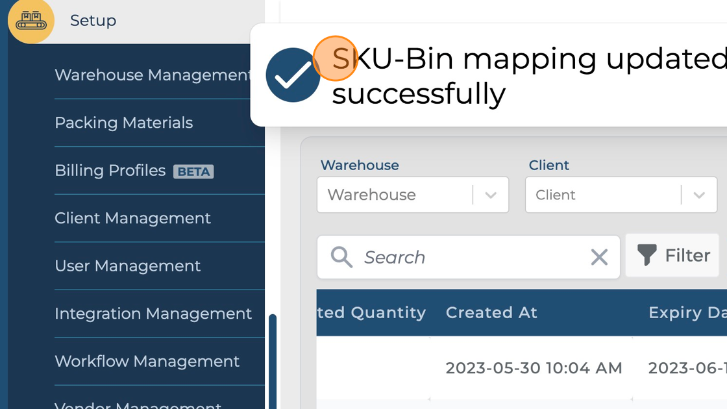Open Vendor Management at sidebar bottom
Viewport: 727px width, 409px height.
tap(138, 404)
